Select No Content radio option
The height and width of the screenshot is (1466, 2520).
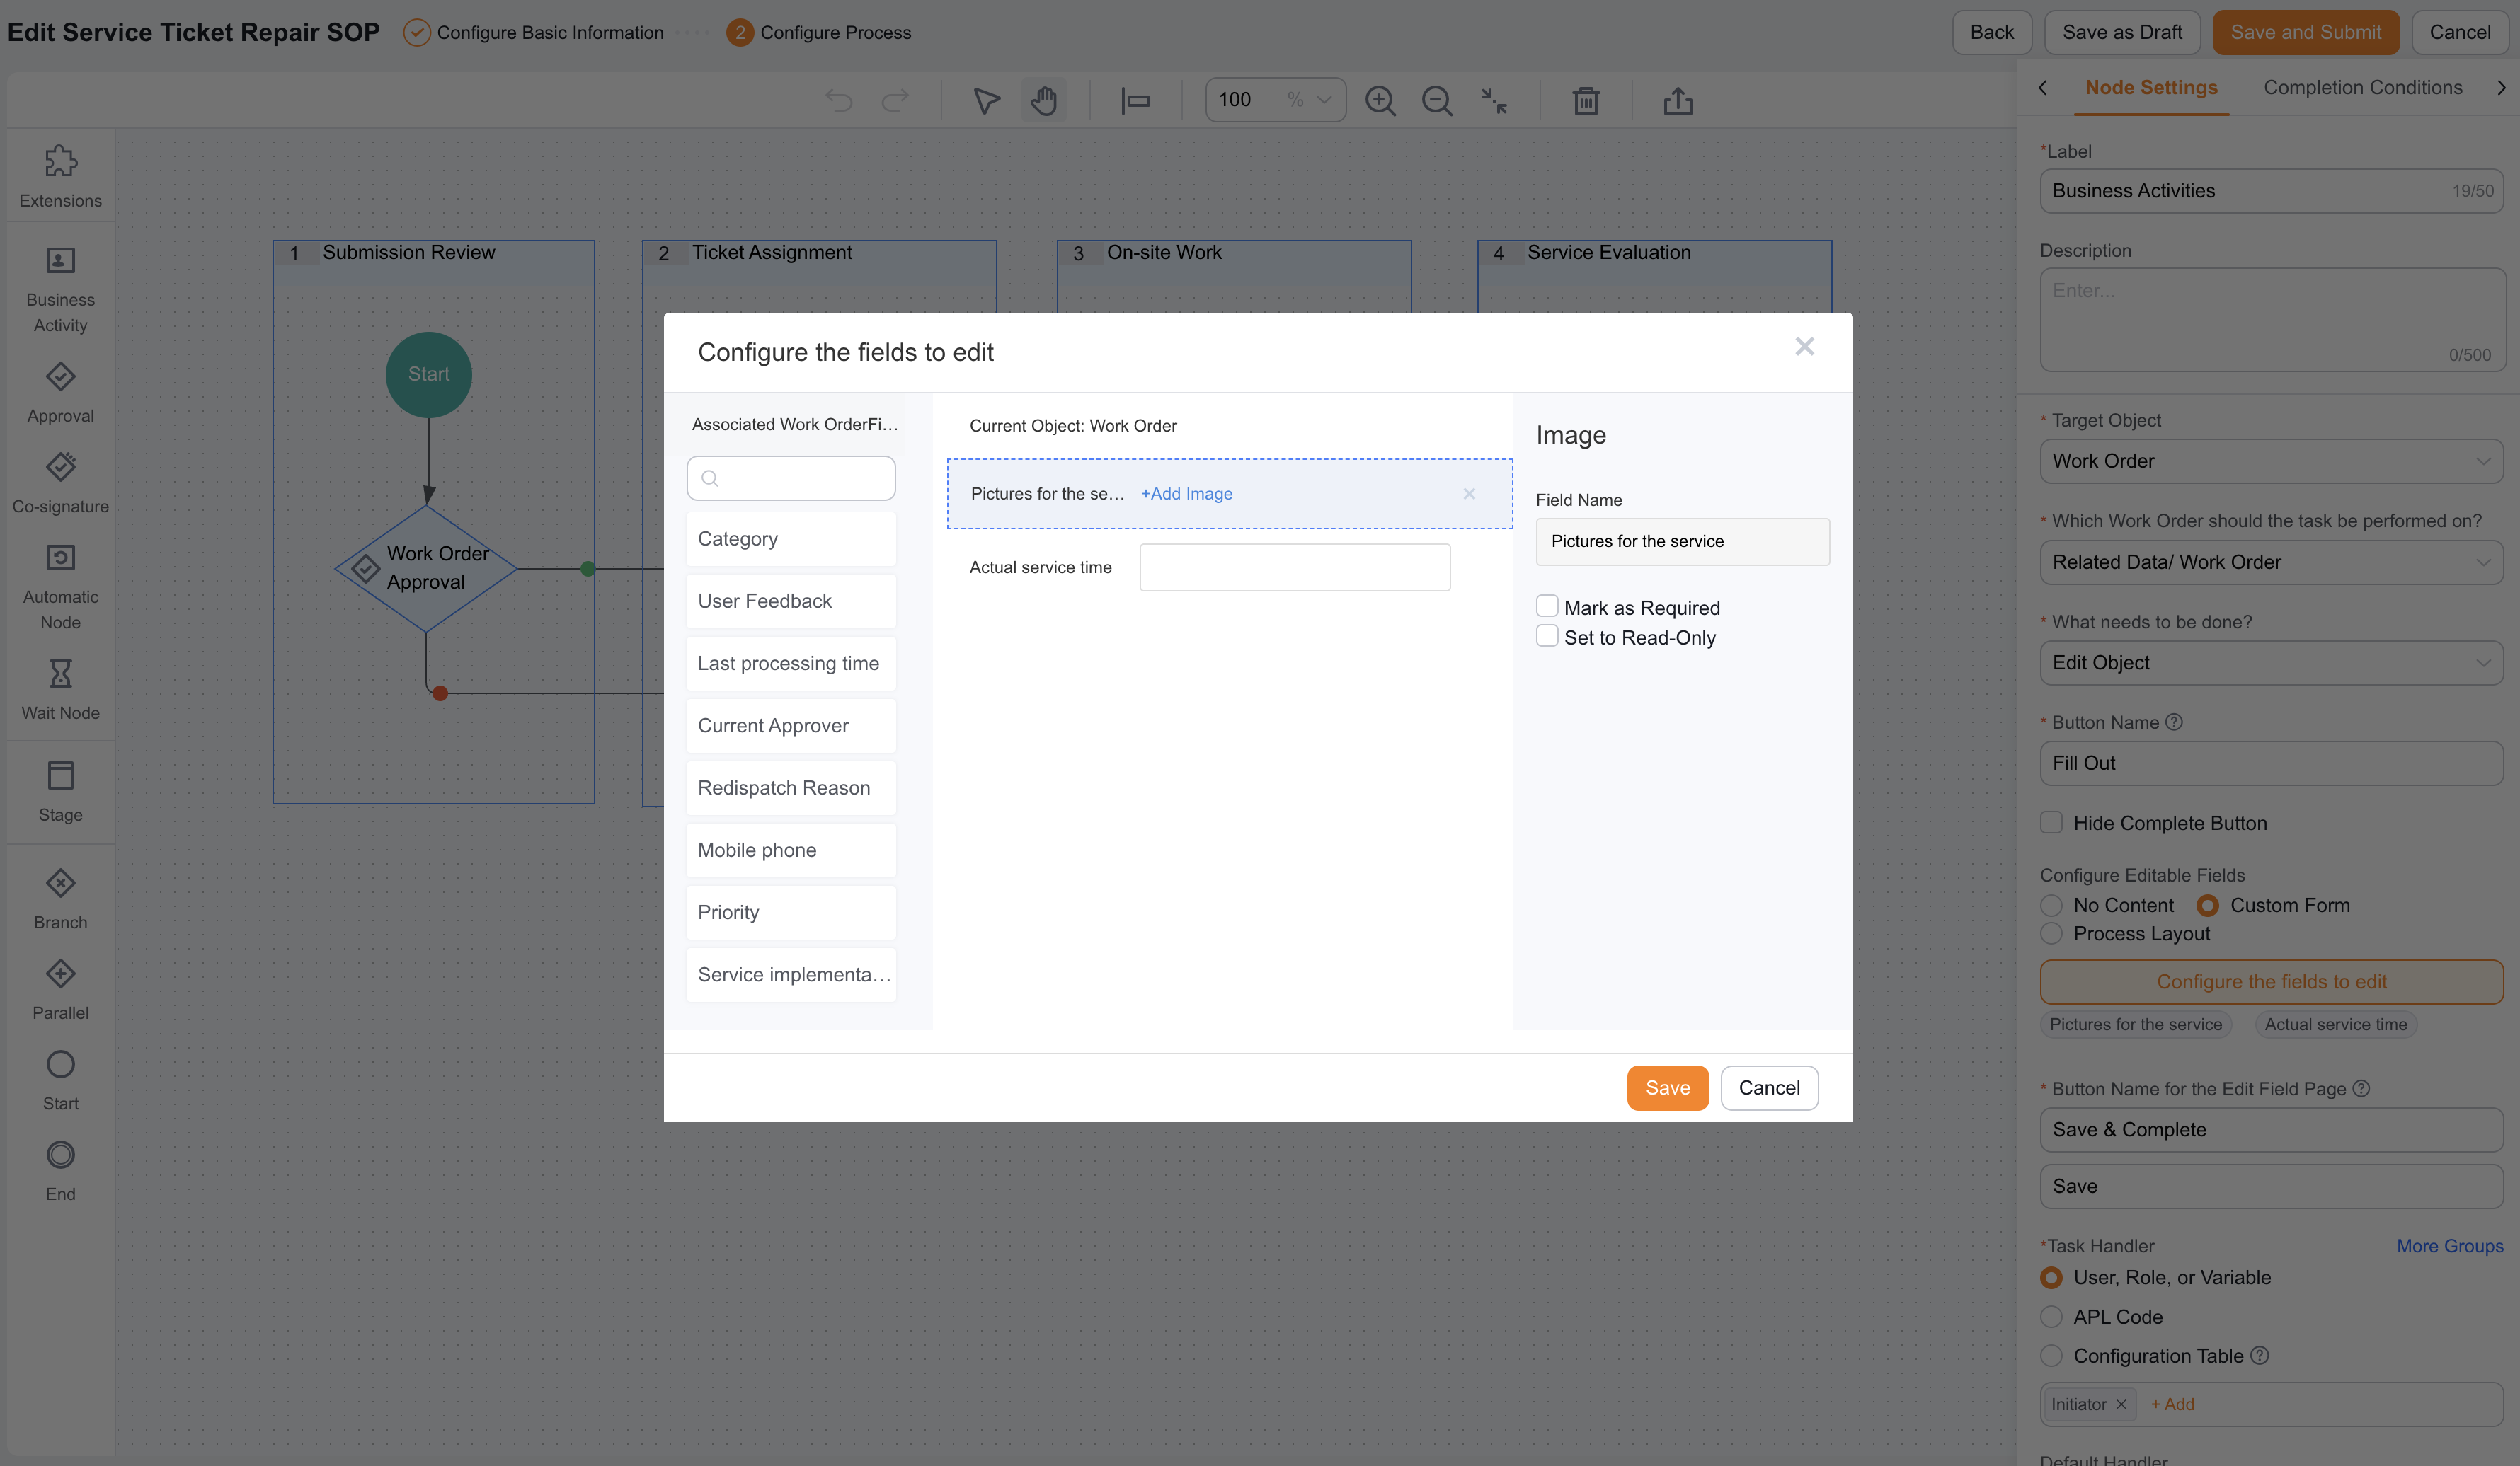pyautogui.click(x=2051, y=906)
